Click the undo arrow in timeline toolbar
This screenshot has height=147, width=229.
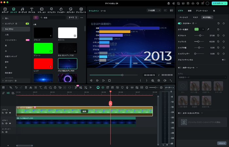pyautogui.click(x=16, y=88)
